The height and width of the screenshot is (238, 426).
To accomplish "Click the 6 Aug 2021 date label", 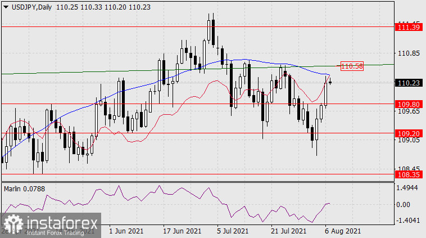I will [343, 231].
